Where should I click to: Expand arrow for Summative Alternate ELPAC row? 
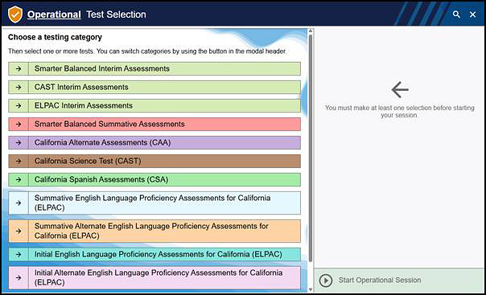(19, 231)
